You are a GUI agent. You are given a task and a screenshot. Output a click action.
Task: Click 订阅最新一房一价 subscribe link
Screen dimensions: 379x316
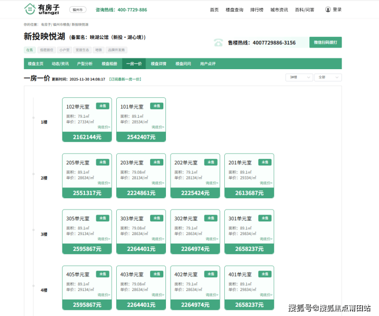pyautogui.click(x=125, y=79)
